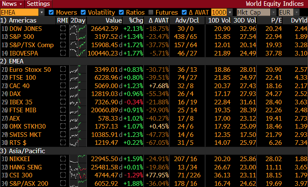Select the CSI 300 value 4744.47

point(106,175)
